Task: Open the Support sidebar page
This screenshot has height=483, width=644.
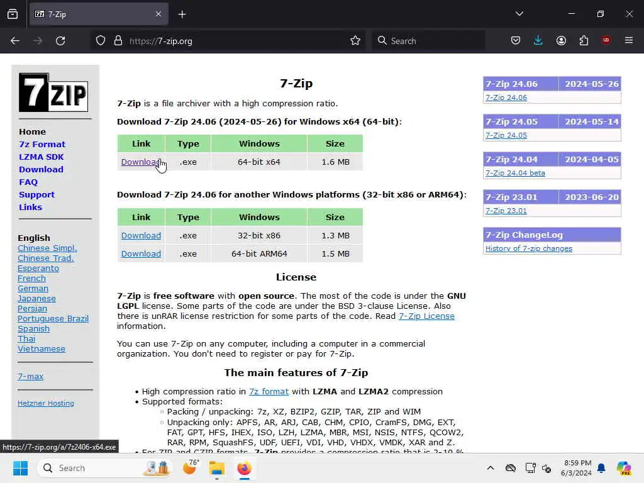Action: (36, 195)
